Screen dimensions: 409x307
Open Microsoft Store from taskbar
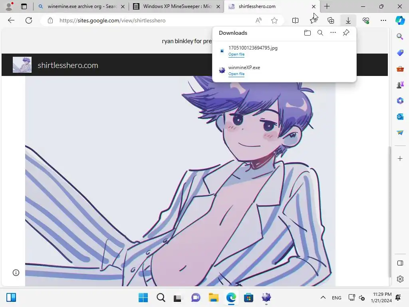(248, 297)
